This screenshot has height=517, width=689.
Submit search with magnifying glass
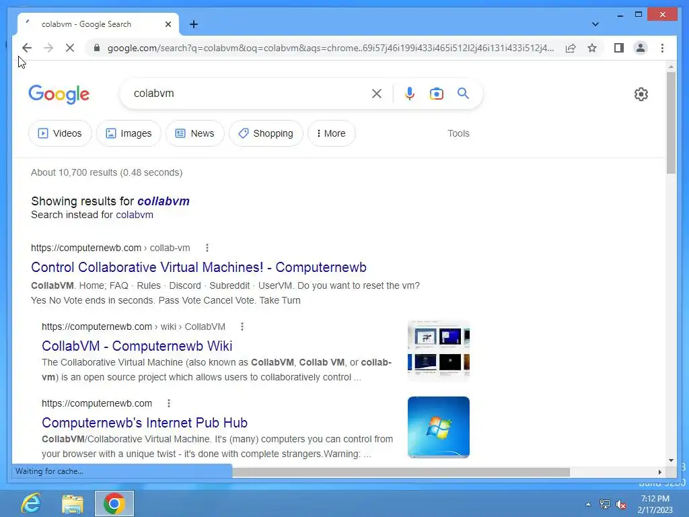tap(463, 93)
